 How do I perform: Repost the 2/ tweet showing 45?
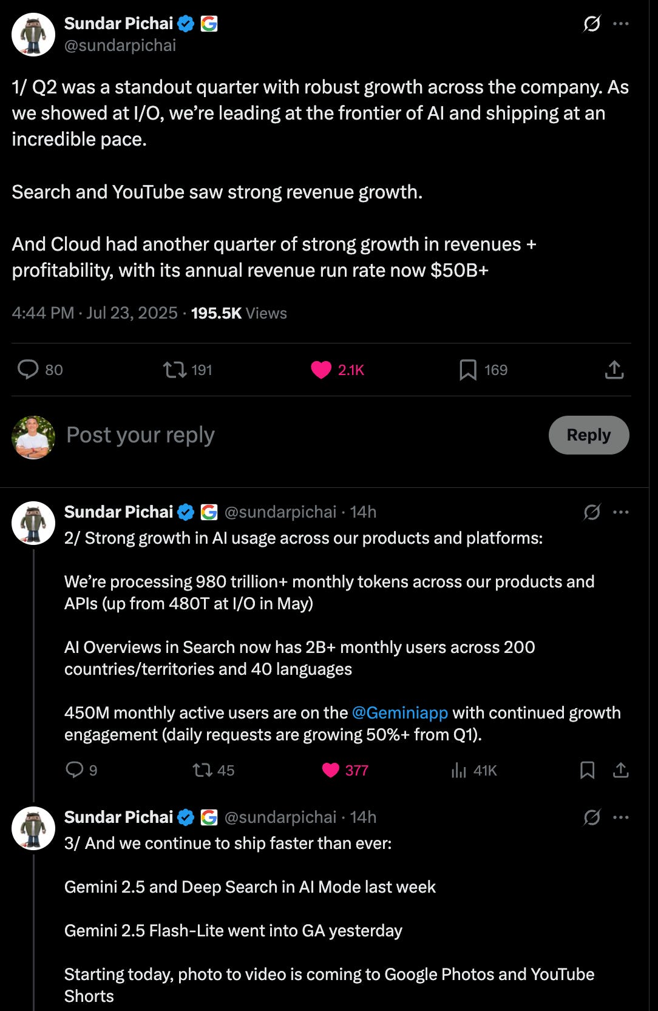pyautogui.click(x=202, y=770)
